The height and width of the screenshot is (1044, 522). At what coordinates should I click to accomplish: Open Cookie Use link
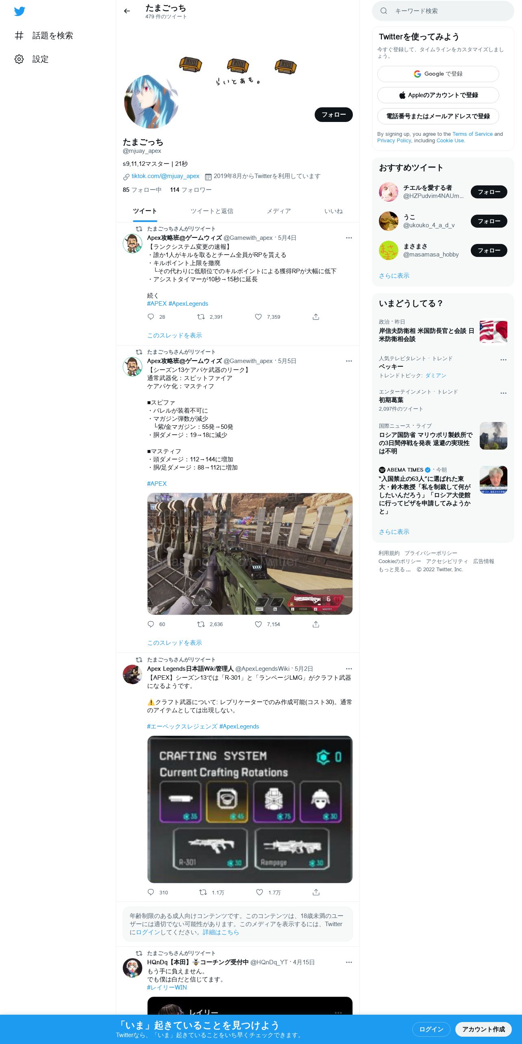point(450,140)
